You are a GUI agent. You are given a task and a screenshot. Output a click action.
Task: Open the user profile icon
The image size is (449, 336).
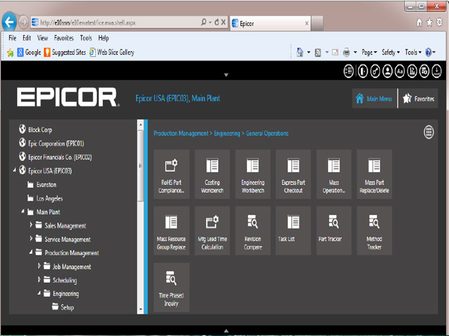(387, 71)
